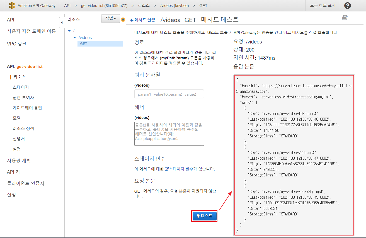Select the root / resource

coord(74,31)
